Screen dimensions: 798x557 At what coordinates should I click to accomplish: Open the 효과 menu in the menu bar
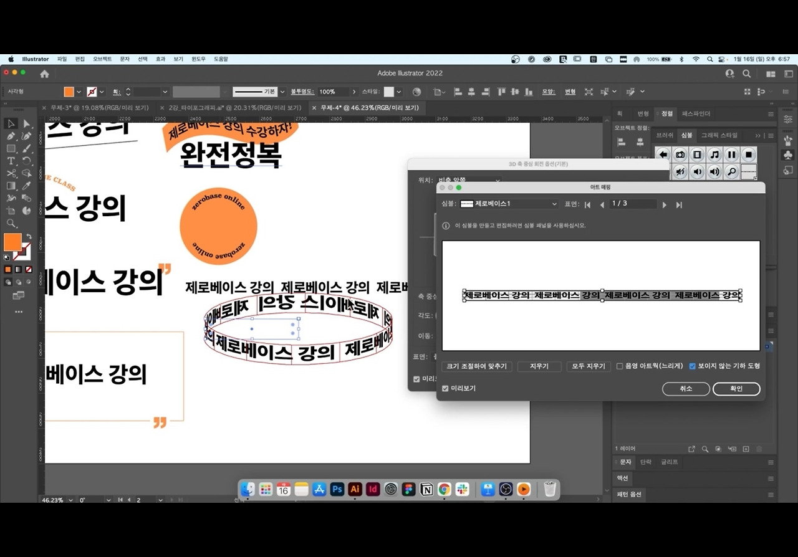[x=160, y=59]
